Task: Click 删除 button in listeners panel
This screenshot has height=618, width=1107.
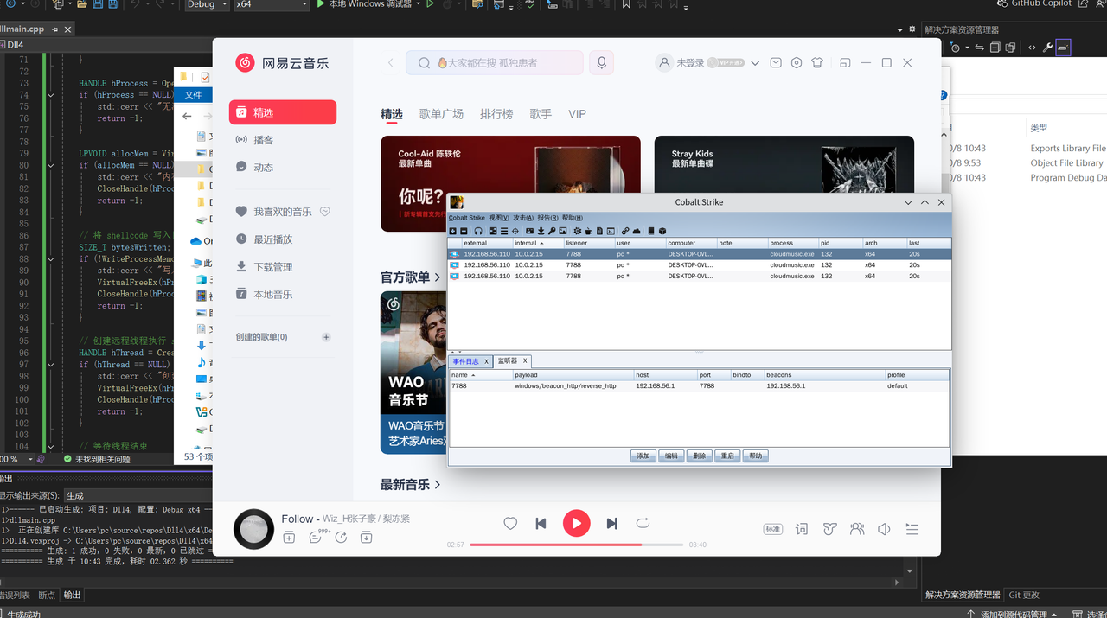Action: (x=699, y=456)
